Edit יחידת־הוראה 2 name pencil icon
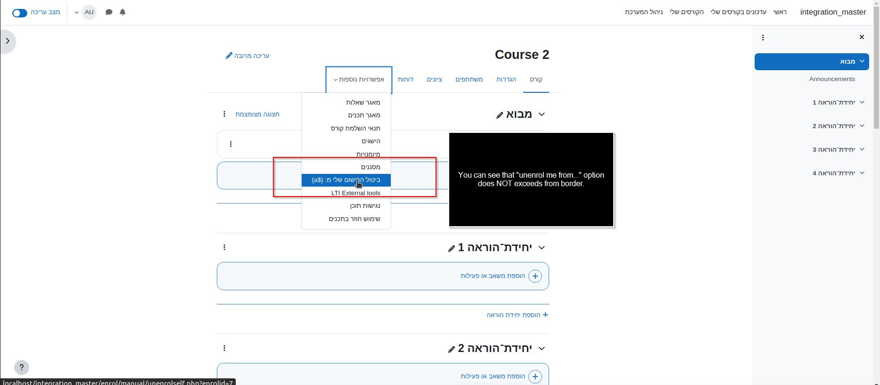Viewport: 880px width, 385px height. (x=451, y=350)
